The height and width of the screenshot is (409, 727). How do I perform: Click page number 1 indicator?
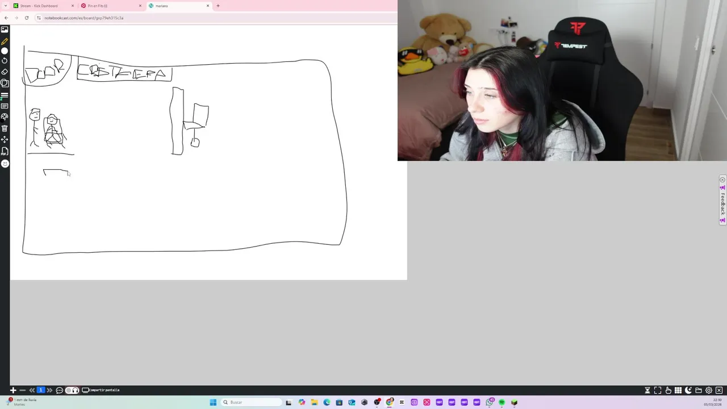coord(41,390)
